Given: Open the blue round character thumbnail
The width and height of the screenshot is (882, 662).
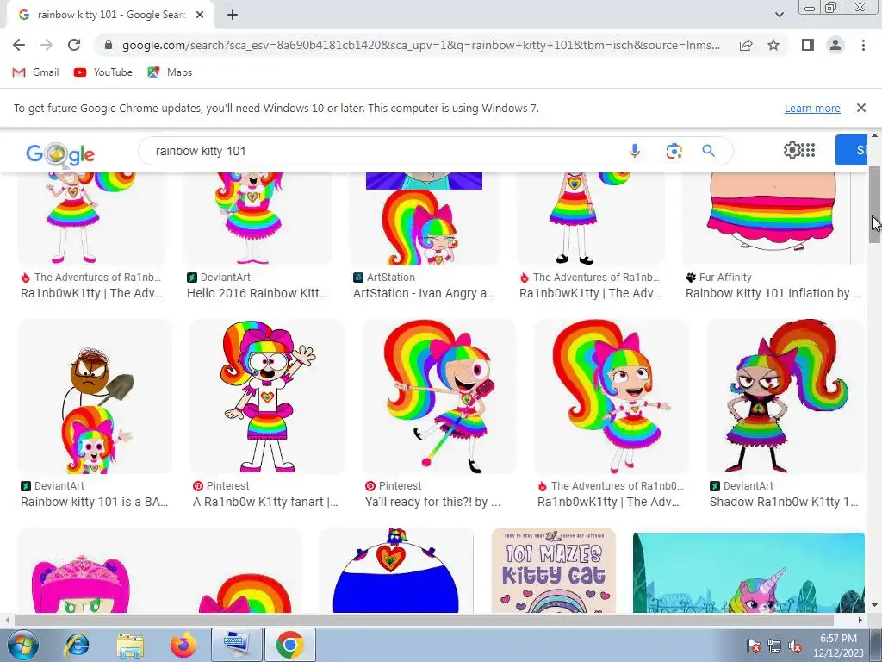Looking at the screenshot, I should [x=396, y=570].
